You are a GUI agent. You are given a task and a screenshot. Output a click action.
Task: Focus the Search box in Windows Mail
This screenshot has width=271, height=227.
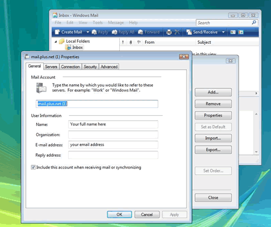pyautogui.click(x=224, y=23)
